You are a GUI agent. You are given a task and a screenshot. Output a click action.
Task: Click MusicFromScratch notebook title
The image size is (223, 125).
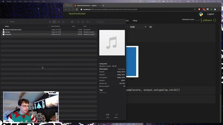[77, 14]
